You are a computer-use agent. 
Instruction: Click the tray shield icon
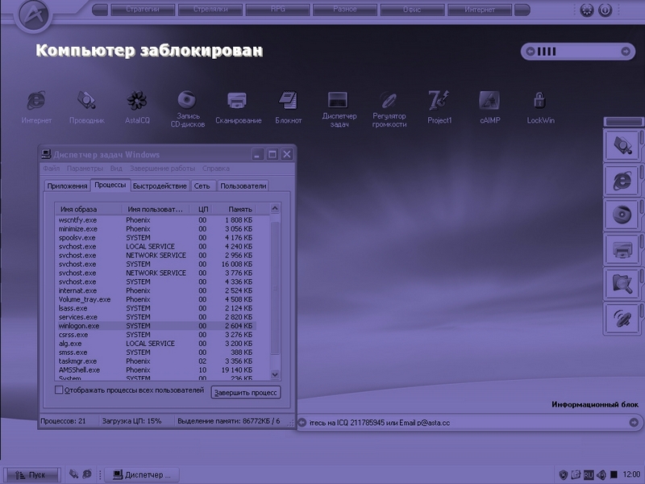pos(563,475)
